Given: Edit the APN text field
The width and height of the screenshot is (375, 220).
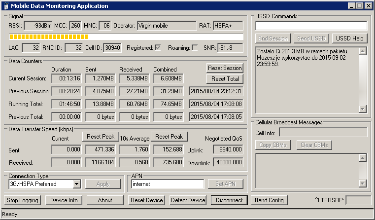Looking at the screenshot, I should [x=167, y=184].
